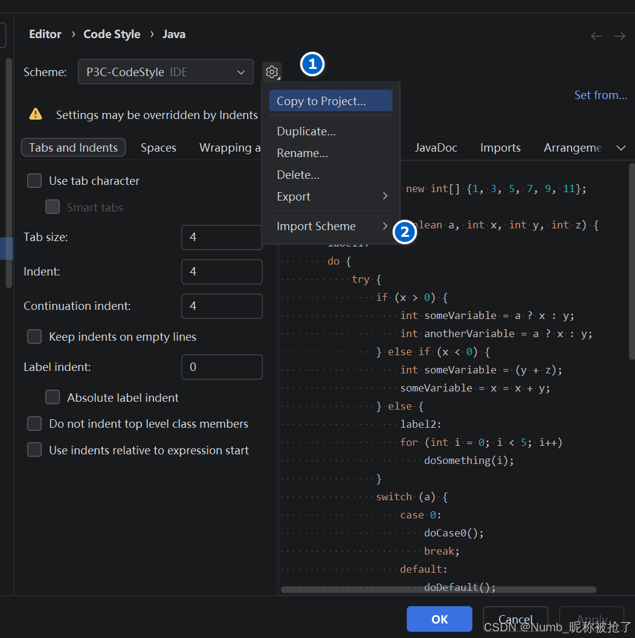Click the 'switch (a) {' line in preview
Screen dimensions: 635x638
[x=411, y=497]
